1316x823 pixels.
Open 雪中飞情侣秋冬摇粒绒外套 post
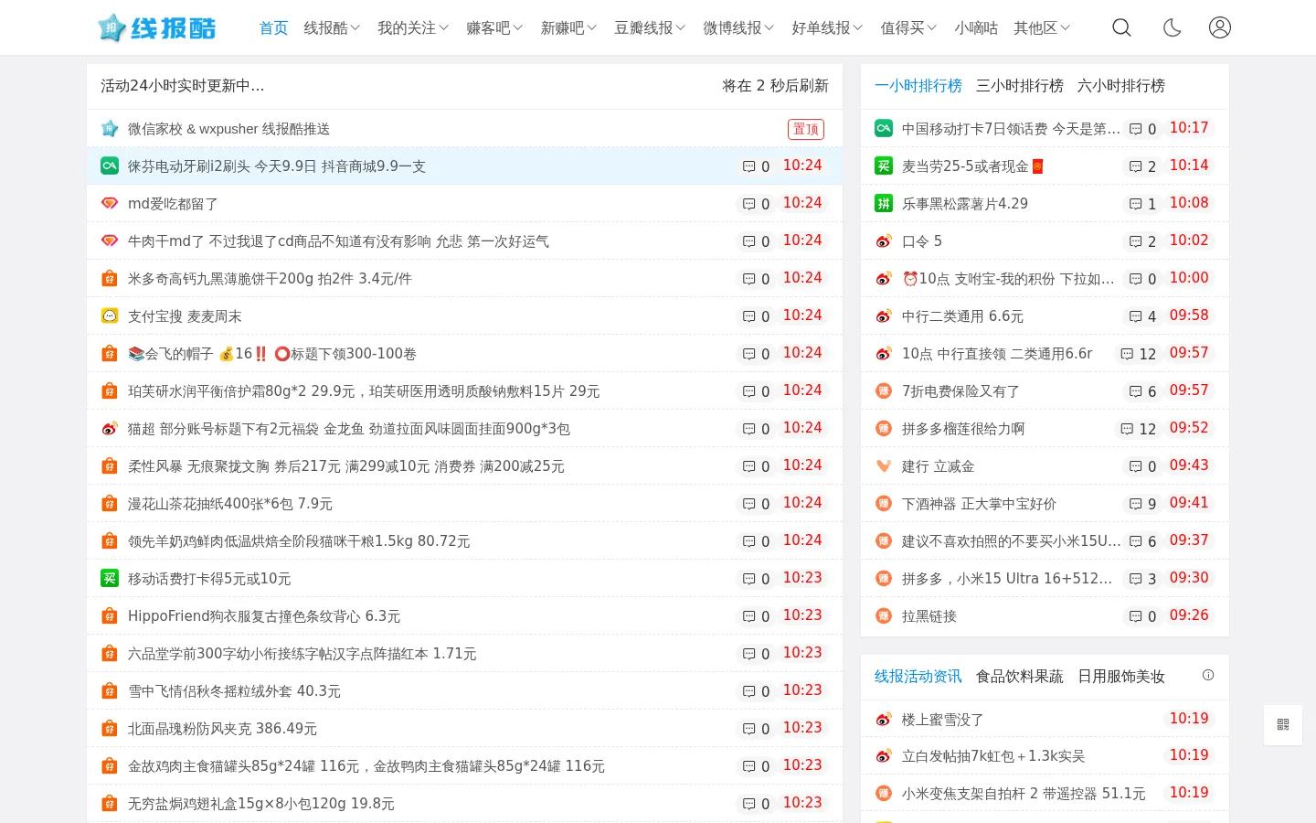(x=234, y=691)
